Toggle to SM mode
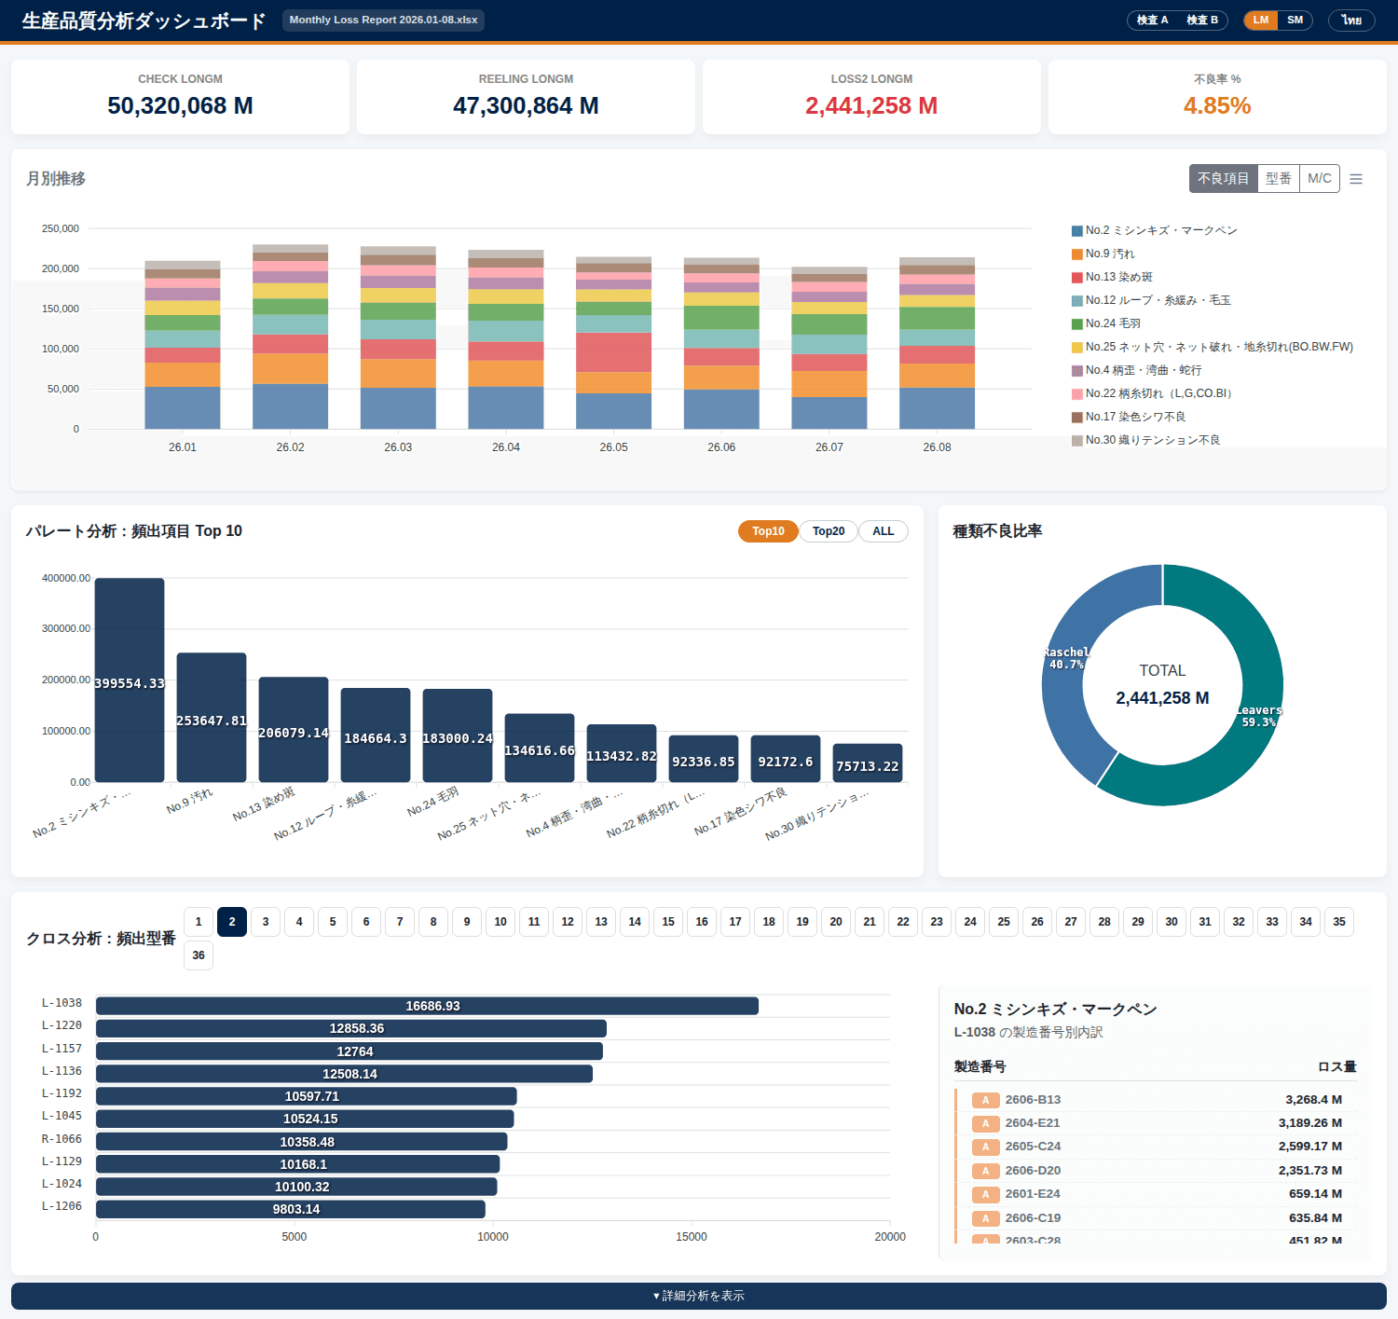 1295,20
